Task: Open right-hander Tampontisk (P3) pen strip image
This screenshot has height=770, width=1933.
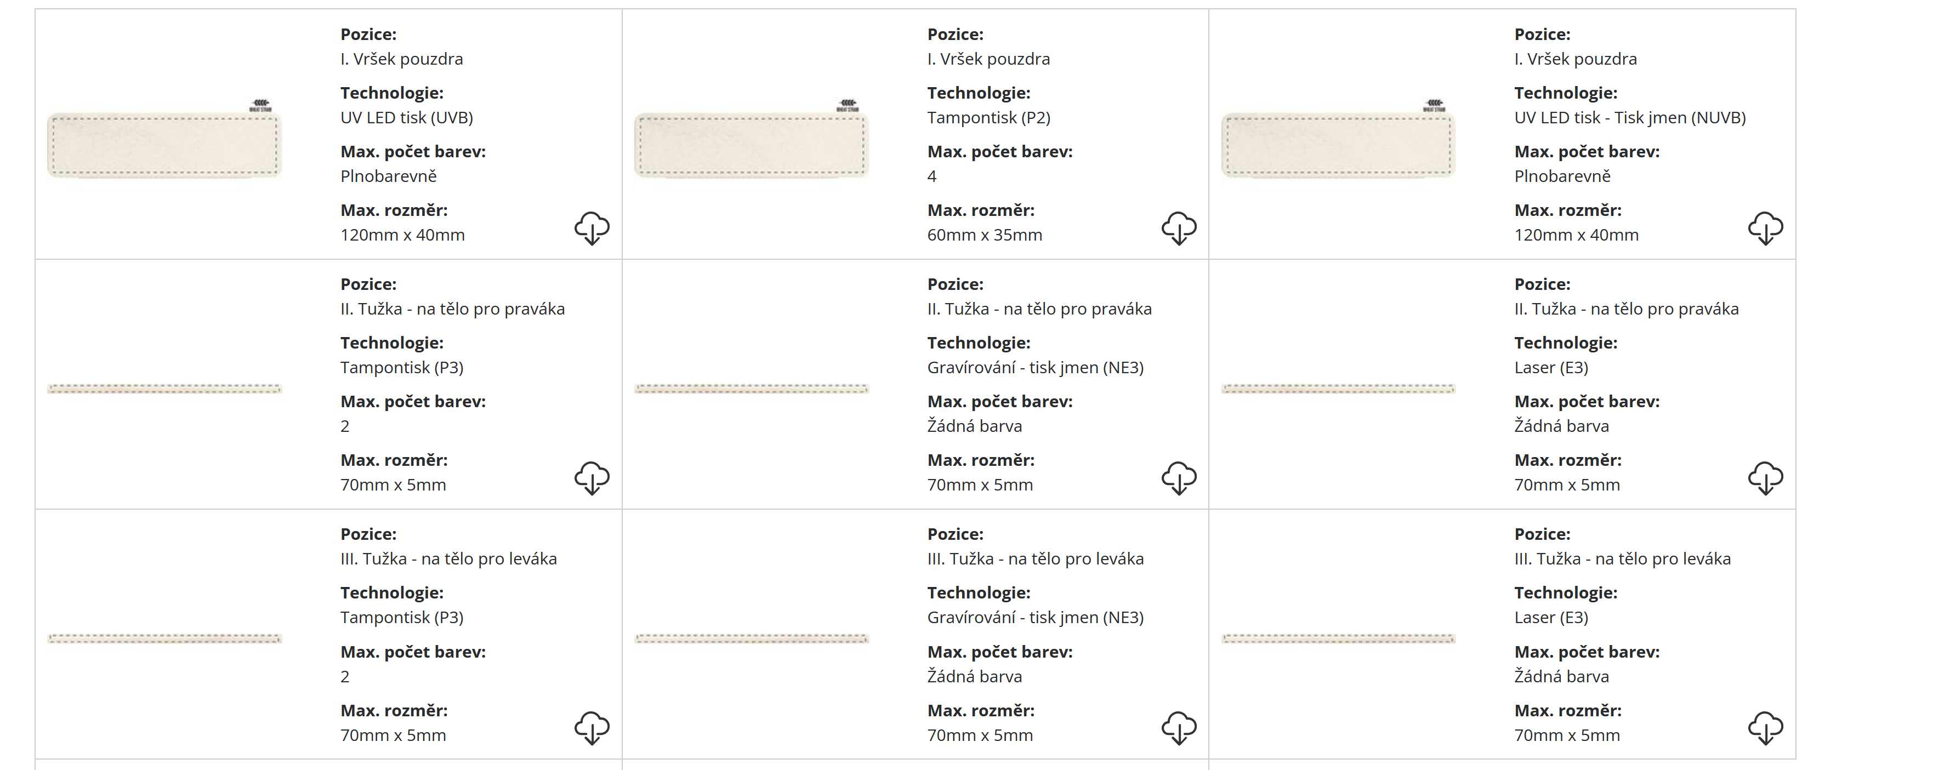Action: coord(164,389)
